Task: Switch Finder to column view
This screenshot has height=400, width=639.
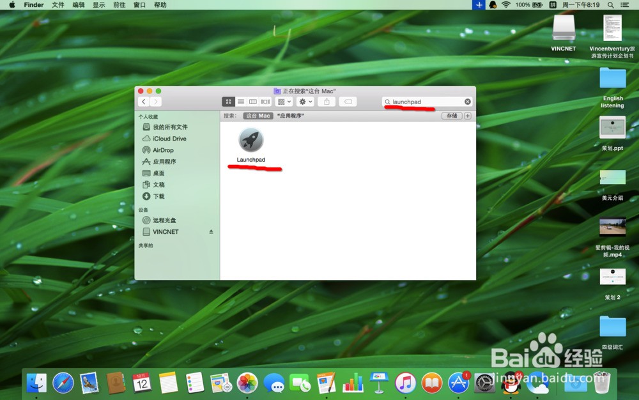Action: pos(253,102)
